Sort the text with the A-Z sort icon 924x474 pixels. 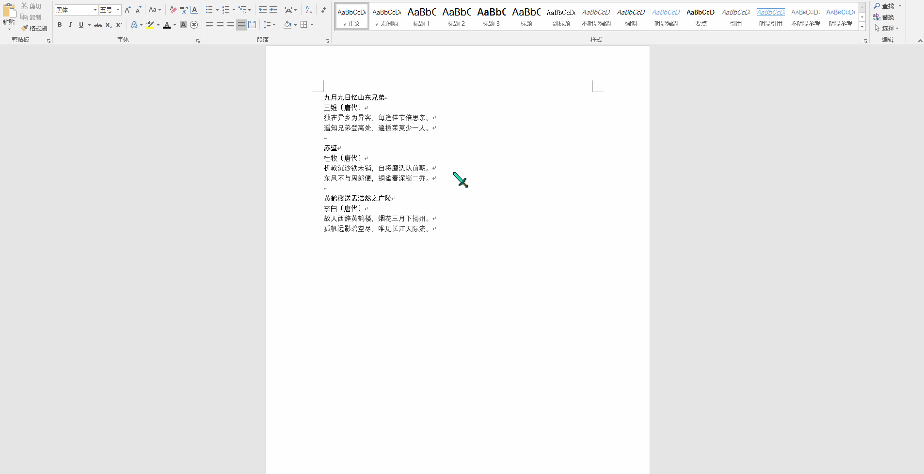[309, 10]
